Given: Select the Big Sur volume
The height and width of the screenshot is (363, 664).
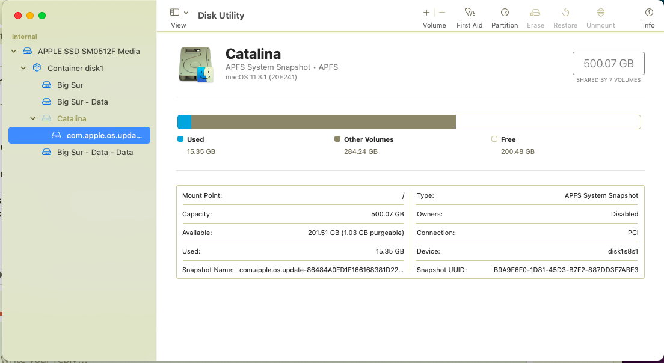Looking at the screenshot, I should pyautogui.click(x=70, y=85).
